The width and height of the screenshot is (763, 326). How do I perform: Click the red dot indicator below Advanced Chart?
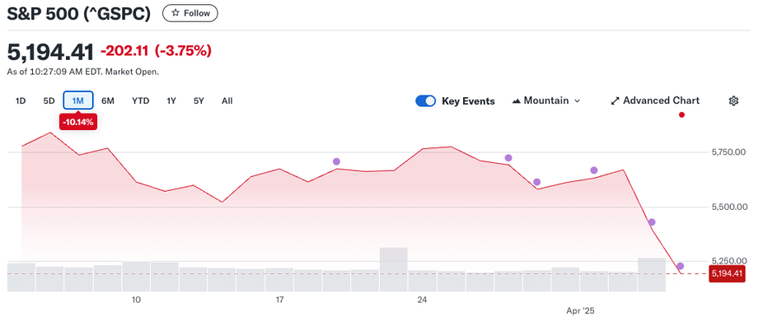coord(681,114)
